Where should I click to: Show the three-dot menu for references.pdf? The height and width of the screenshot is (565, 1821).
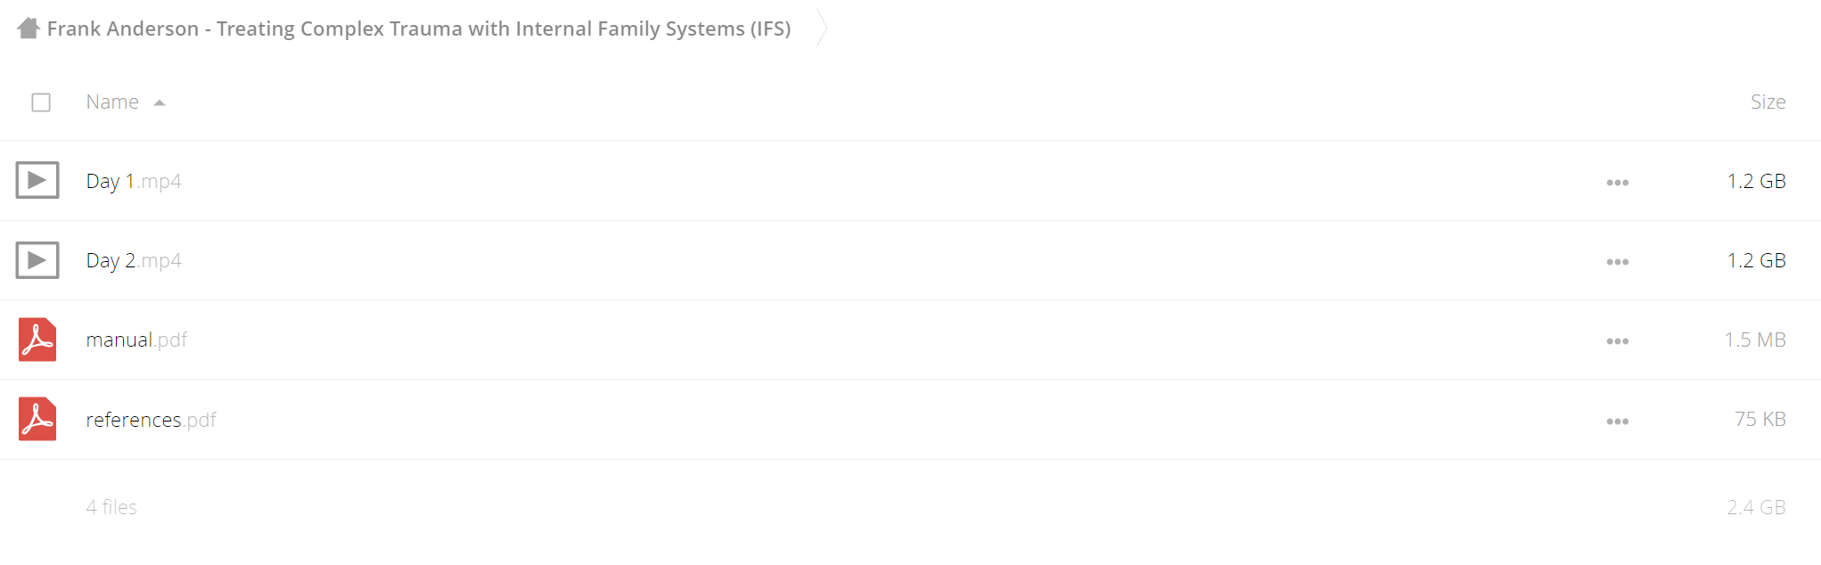(1618, 422)
